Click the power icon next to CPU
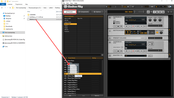This screenshot has height=98, width=174. click(x=156, y=7)
